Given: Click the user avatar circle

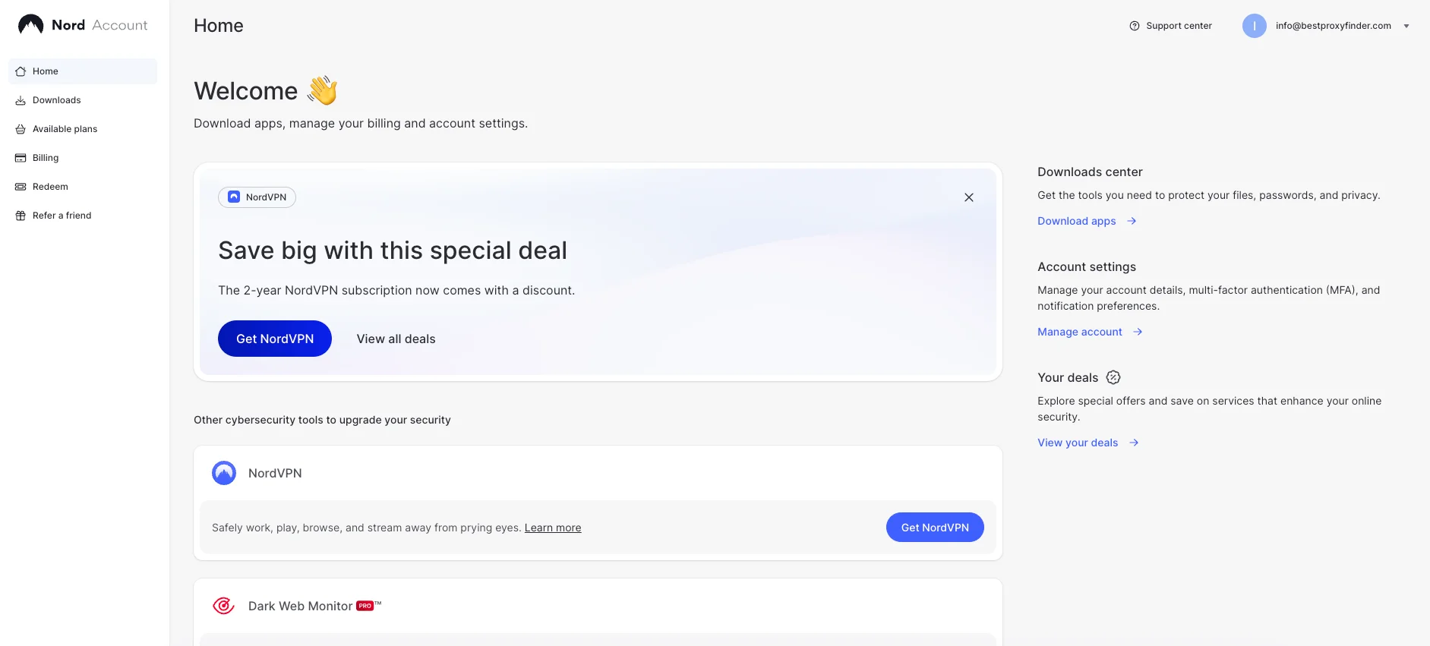Looking at the screenshot, I should coord(1255,26).
